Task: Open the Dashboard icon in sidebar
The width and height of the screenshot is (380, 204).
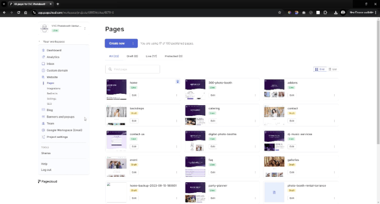Action: [43, 50]
